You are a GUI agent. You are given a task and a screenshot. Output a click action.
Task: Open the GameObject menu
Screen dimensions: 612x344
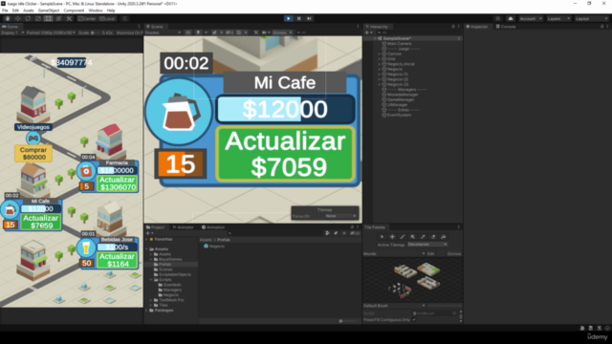click(x=49, y=11)
